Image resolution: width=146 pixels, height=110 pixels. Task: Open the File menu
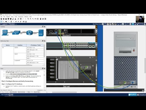pos(1,17)
